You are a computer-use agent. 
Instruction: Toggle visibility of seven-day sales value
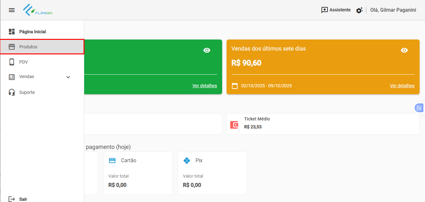point(404,50)
